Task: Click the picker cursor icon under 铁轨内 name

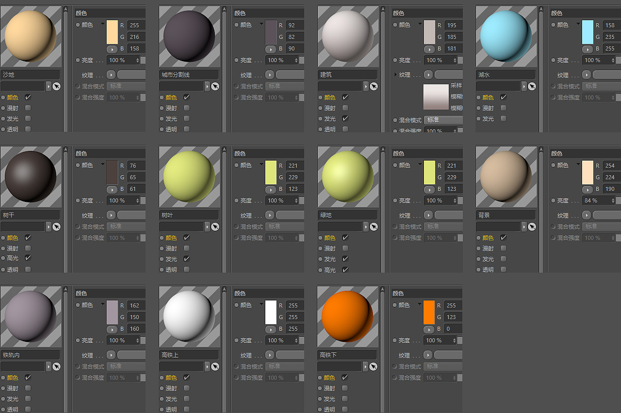Action: pyautogui.click(x=57, y=367)
